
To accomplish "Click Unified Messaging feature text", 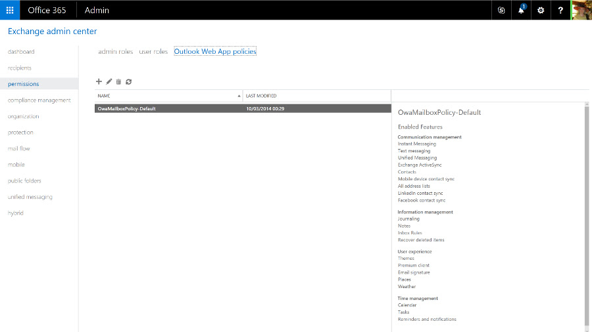I will pos(417,157).
